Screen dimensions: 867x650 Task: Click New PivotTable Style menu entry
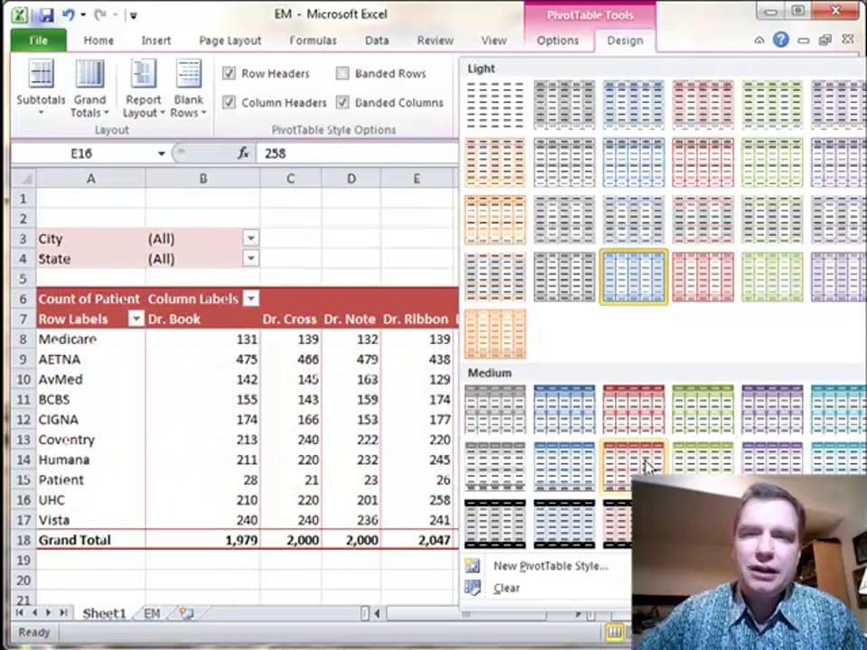tap(551, 565)
